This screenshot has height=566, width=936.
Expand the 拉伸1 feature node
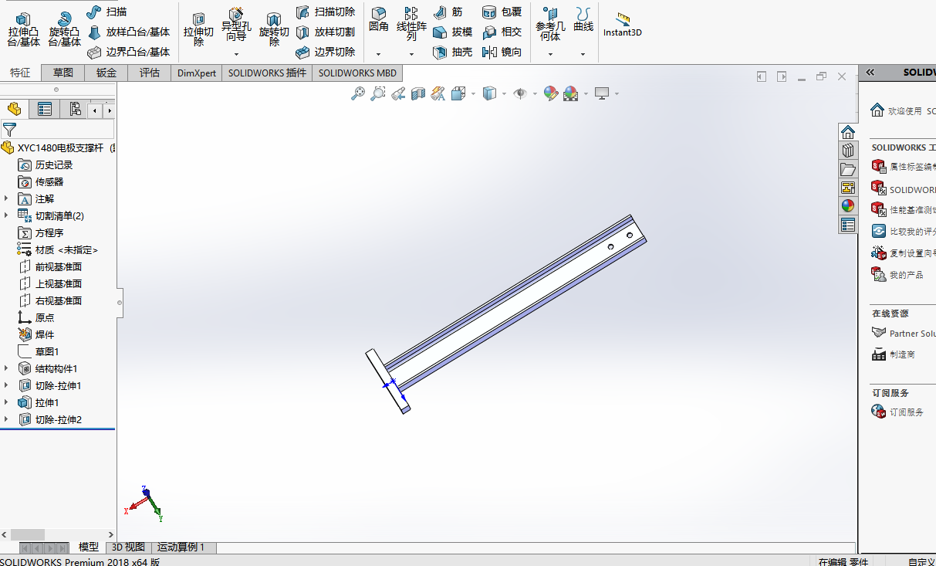click(x=6, y=402)
